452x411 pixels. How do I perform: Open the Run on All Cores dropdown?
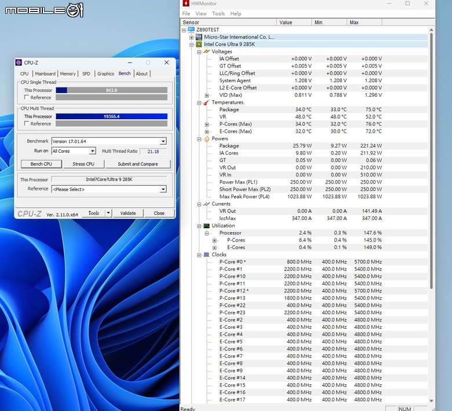pos(92,151)
